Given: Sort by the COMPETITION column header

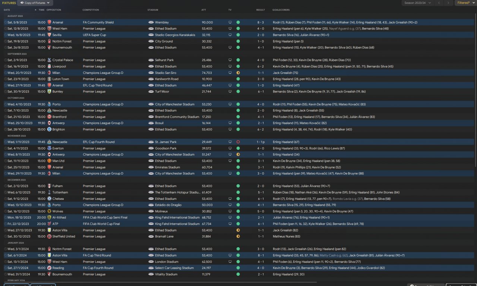Looking at the screenshot, I should [91, 10].
